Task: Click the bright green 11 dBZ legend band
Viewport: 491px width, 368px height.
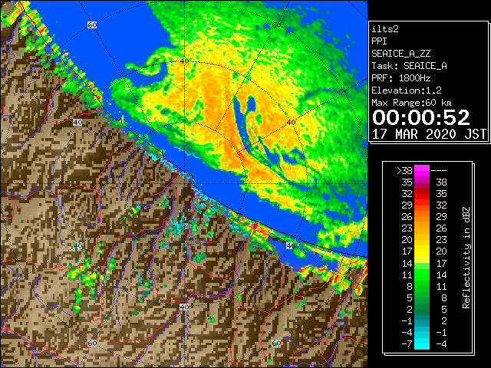Action: tap(422, 274)
